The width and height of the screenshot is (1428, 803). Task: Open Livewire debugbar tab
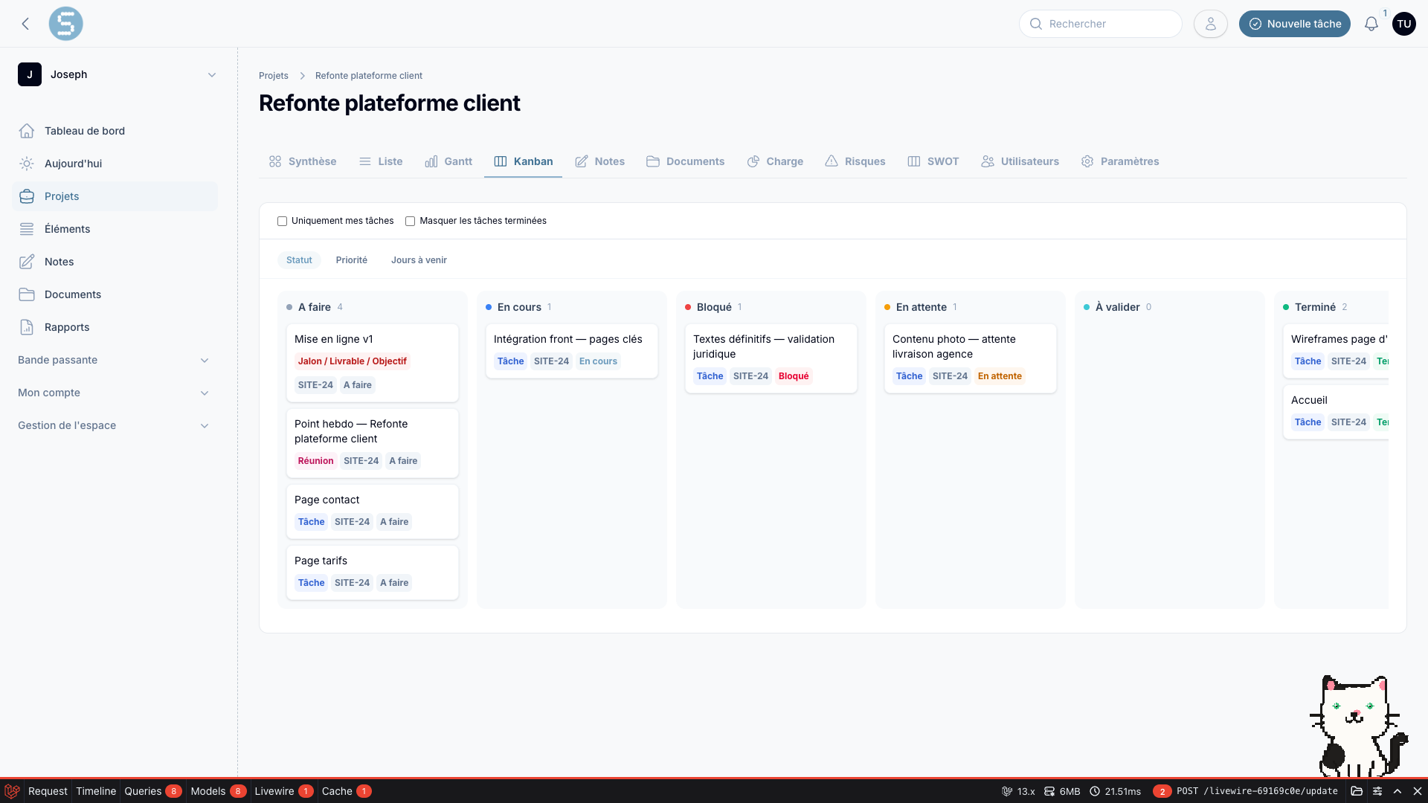click(x=283, y=791)
